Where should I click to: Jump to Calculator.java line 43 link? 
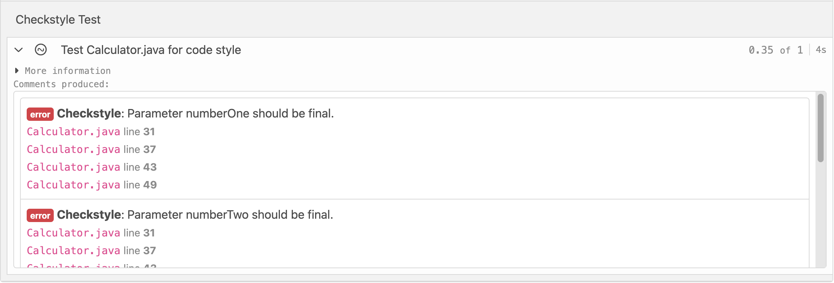coord(73,167)
